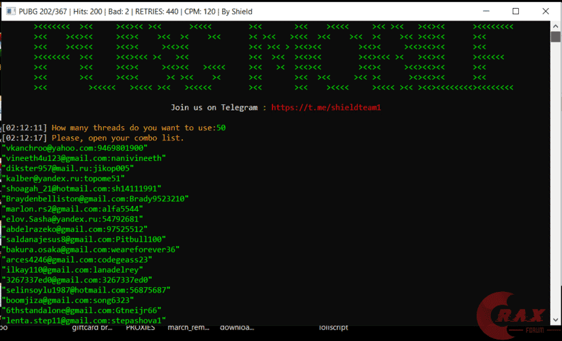Click the console application icon in title bar
This screenshot has height=341, width=562.
click(x=11, y=12)
